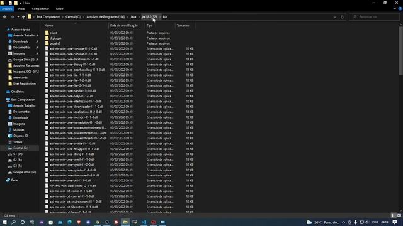
Task: Select file api-ms-win-crt-convert-l1-1-0.dll
Action: 72,196
